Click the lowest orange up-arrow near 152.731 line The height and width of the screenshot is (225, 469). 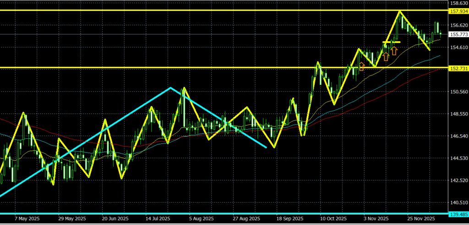point(361,67)
